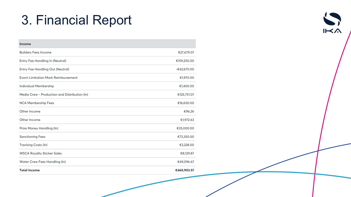
Task: Click the €125,751.07 Media Crew amount
Action: 186,95
